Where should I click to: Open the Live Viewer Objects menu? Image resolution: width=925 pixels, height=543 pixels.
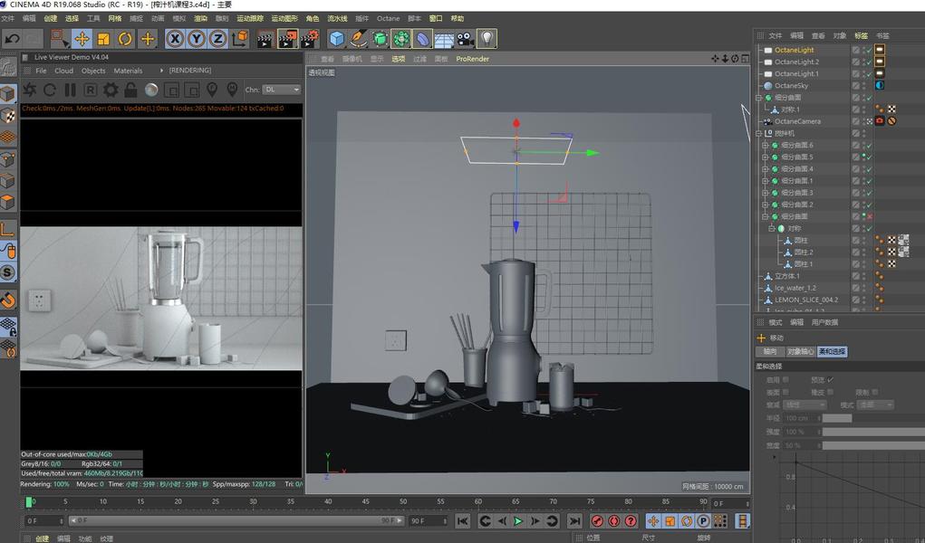tap(93, 71)
